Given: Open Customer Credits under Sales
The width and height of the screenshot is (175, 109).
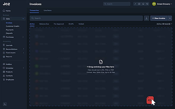Looking at the screenshot, I should [x=12, y=26].
